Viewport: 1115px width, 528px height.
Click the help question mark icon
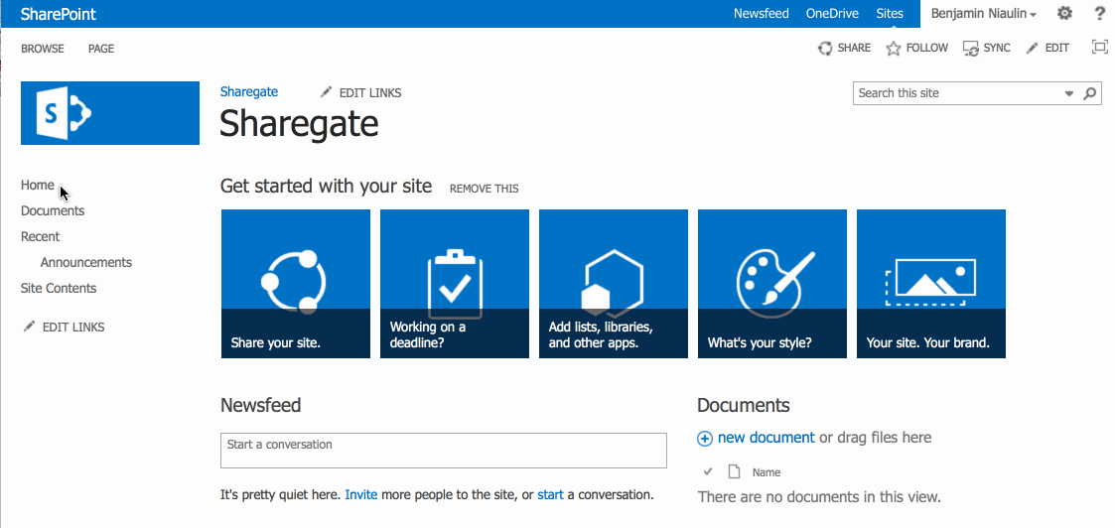point(1099,14)
